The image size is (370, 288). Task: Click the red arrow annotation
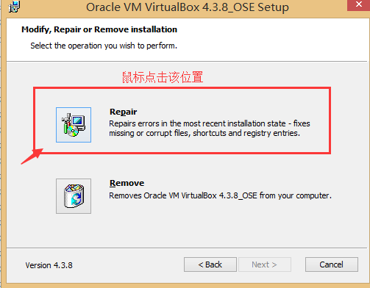click(32, 156)
